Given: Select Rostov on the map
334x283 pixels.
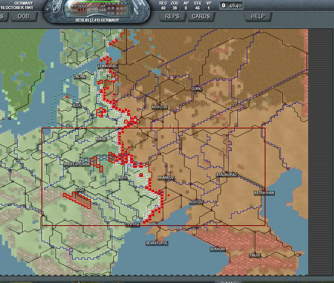Looking at the screenshot, I should (196, 202).
